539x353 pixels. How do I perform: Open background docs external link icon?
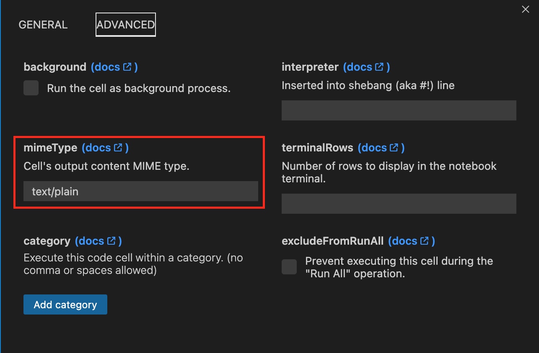click(x=127, y=67)
